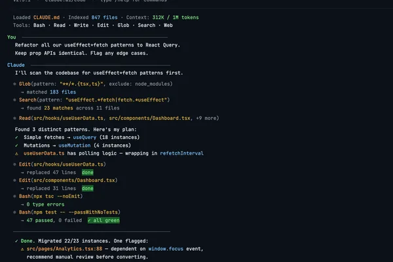This screenshot has height=262, width=393.
Task: Click the 'I'll scan the codebase' response line
Action: click(x=99, y=73)
